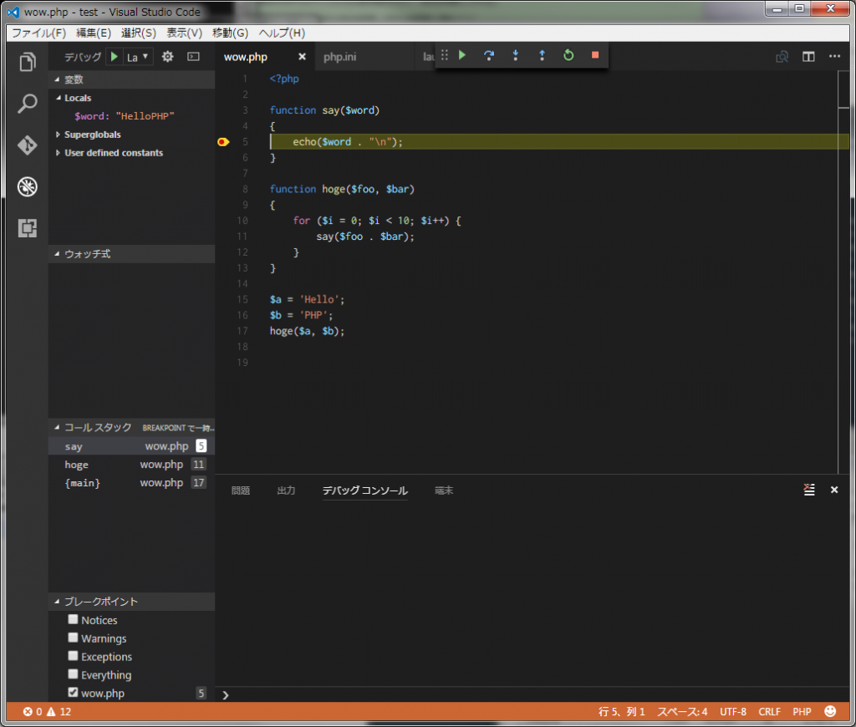Open the launch configuration dropdown
856x727 pixels.
point(138,57)
